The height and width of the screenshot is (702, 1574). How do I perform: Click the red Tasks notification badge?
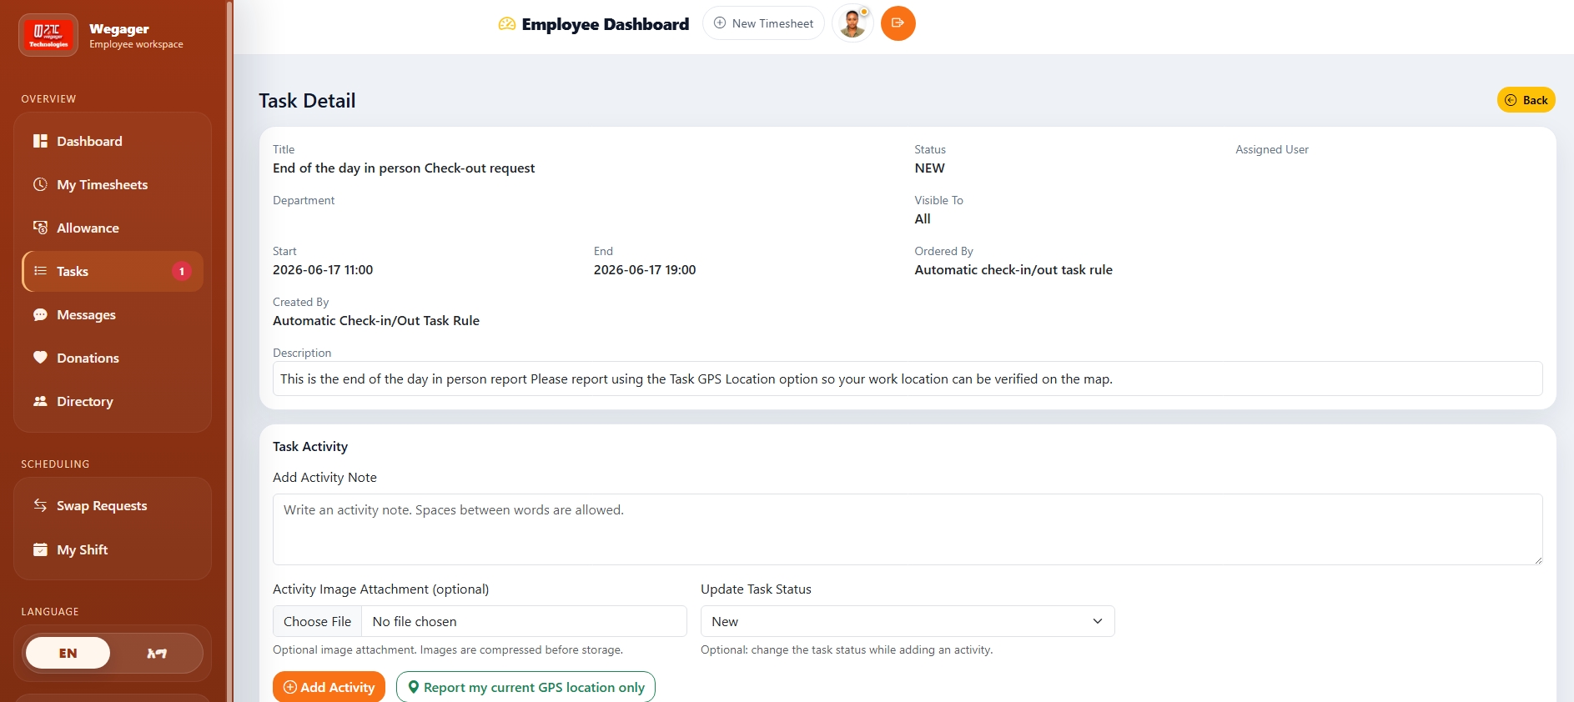pos(182,271)
